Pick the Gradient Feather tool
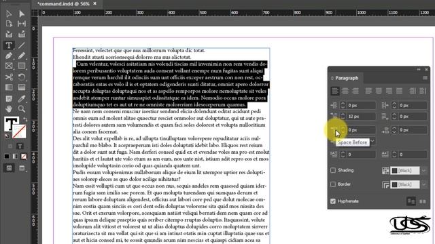Viewport: 435px width, 244px height. click(x=21, y=87)
